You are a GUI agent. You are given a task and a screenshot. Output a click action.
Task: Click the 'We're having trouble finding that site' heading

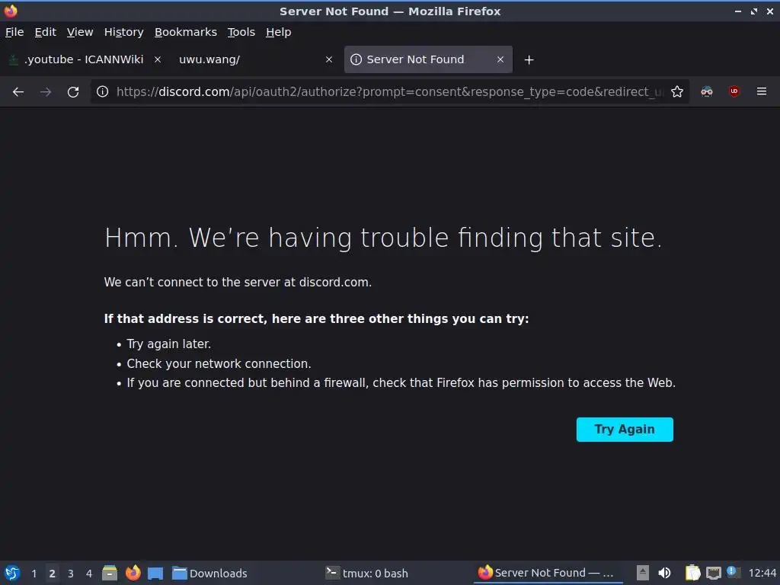click(x=383, y=238)
